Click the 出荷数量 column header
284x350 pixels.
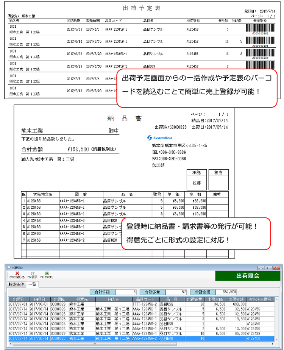click(x=195, y=299)
